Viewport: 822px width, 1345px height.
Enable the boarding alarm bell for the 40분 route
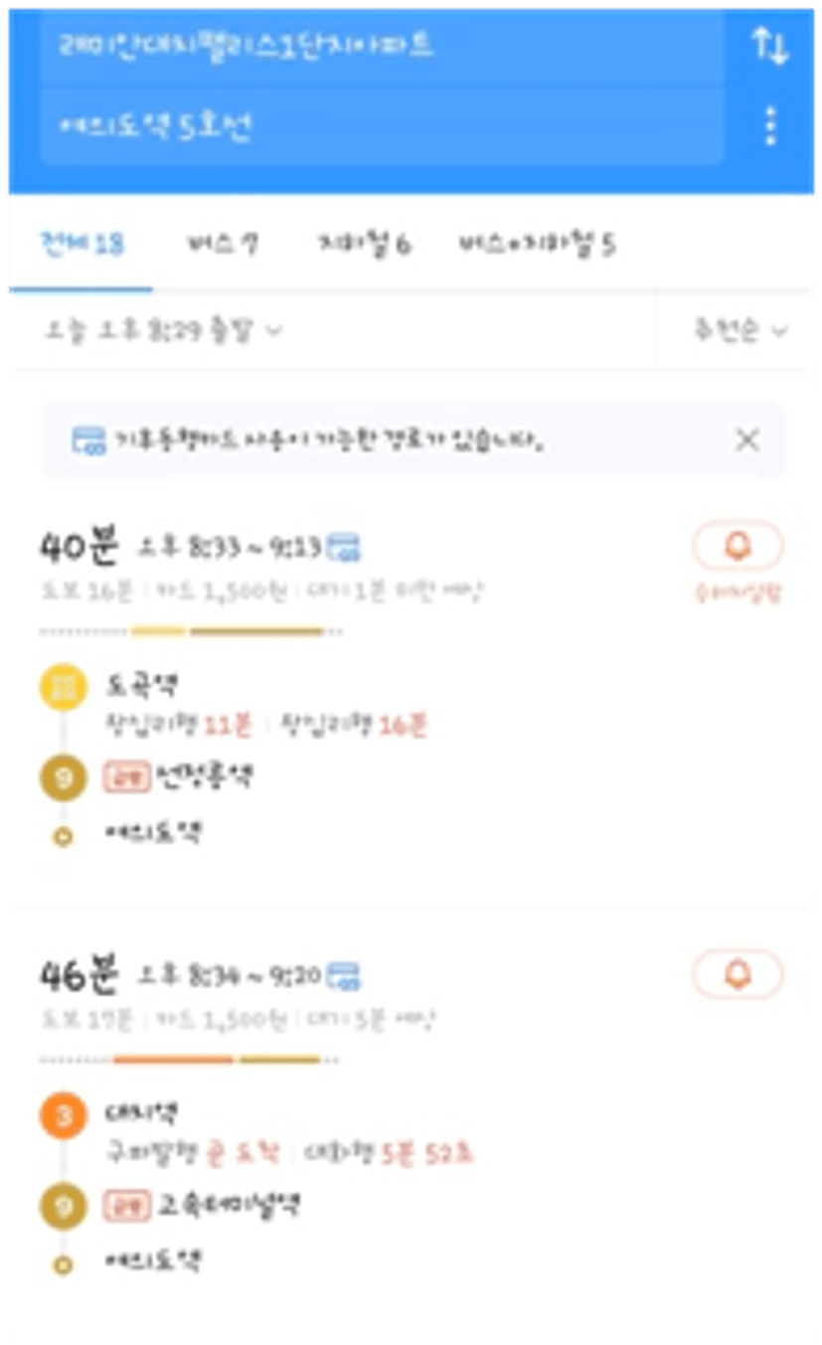(x=738, y=546)
